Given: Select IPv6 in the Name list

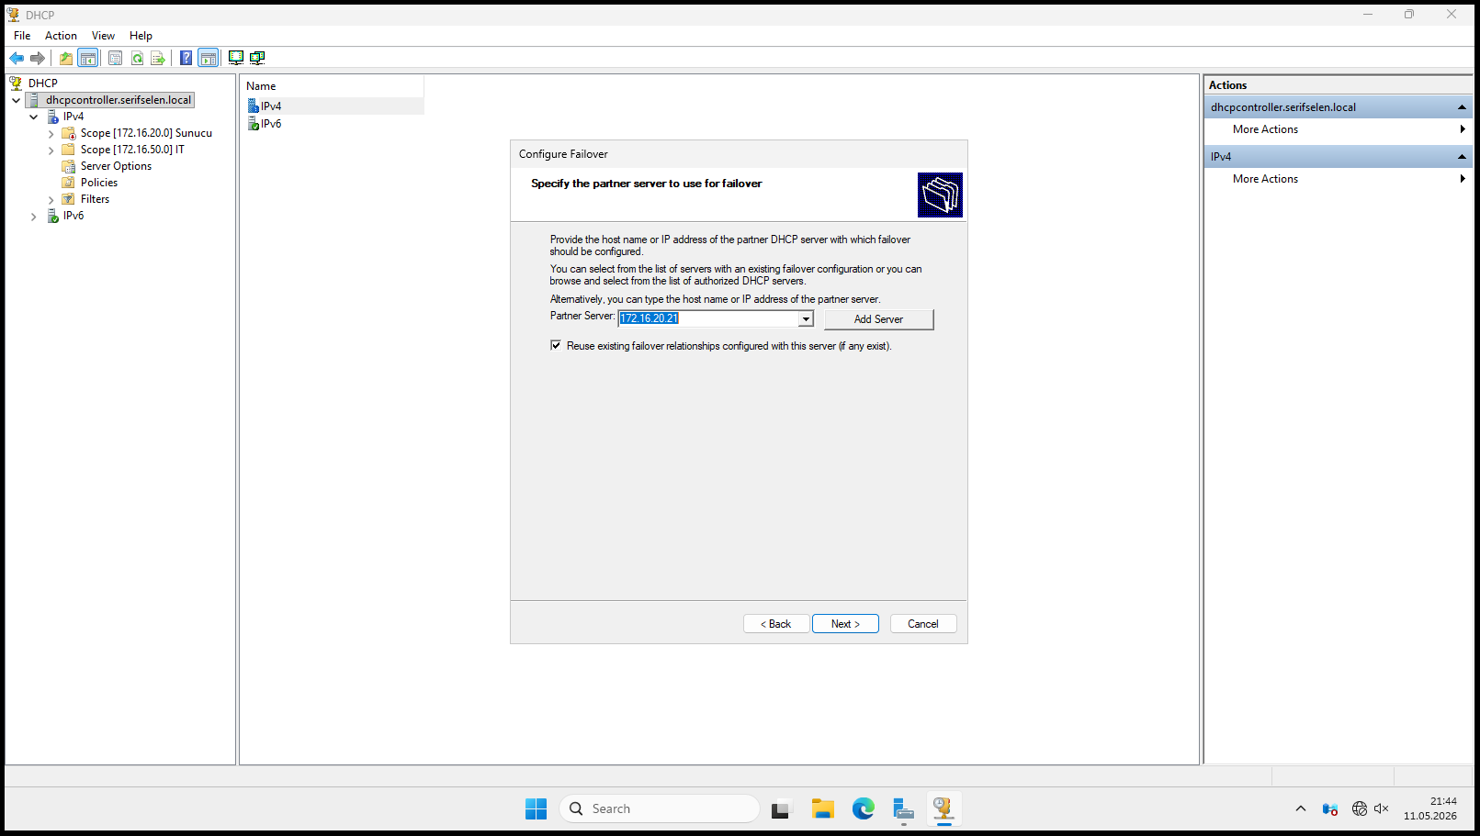Looking at the screenshot, I should point(271,124).
